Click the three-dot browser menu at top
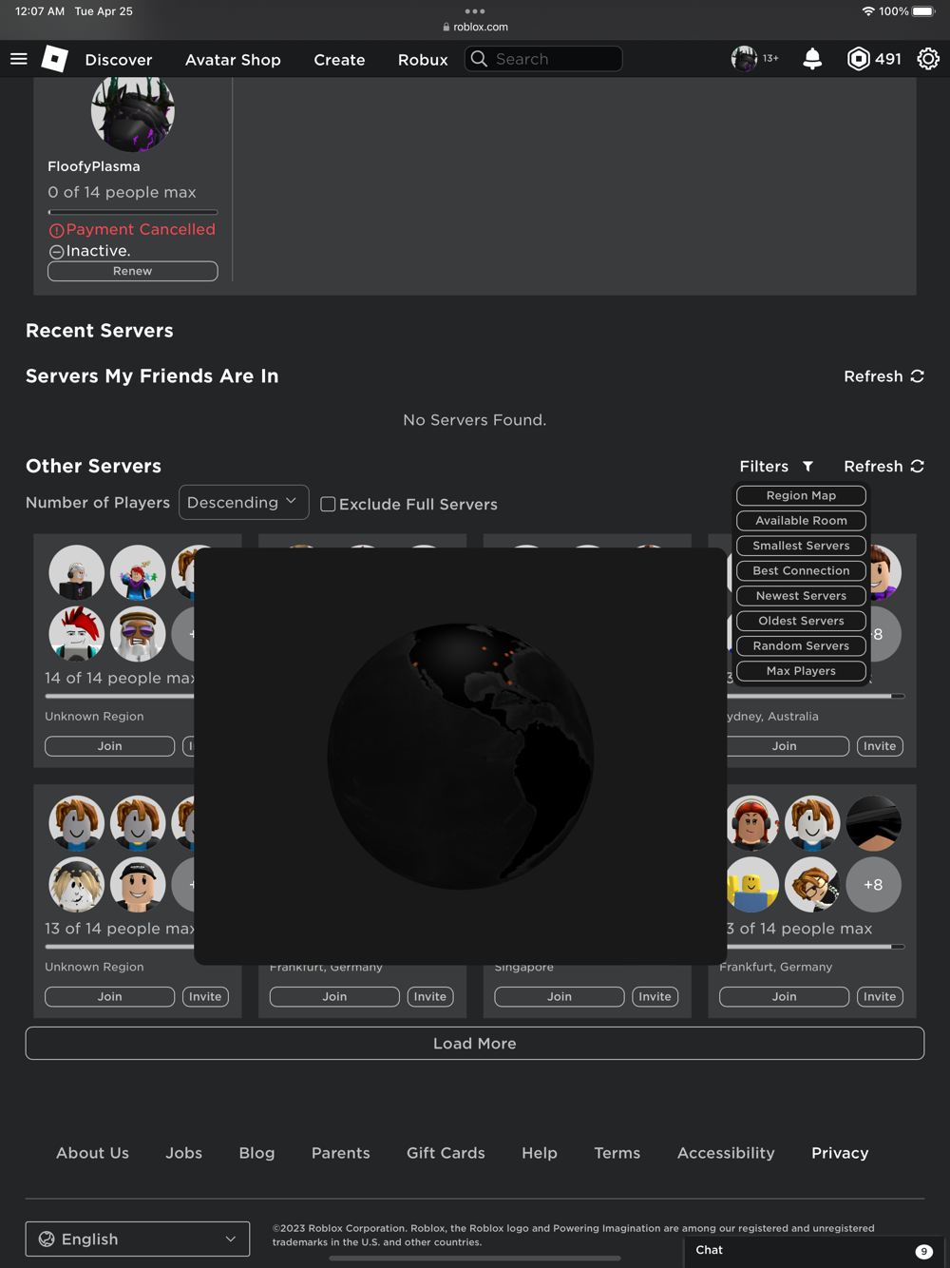 point(475,11)
